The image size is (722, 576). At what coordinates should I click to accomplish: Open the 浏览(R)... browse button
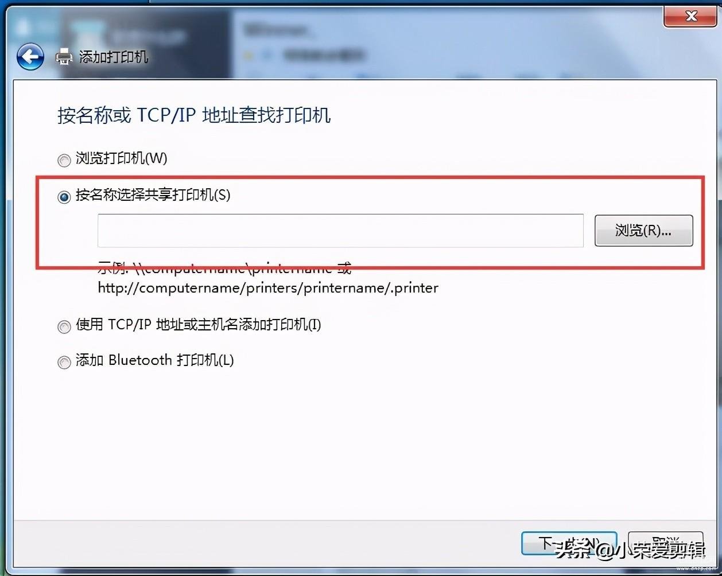click(x=643, y=231)
